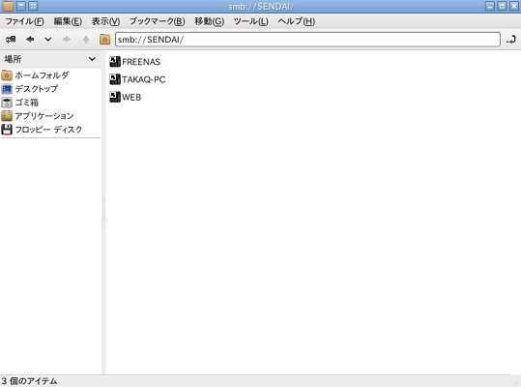Select the TAKAQ-PC network computer

click(137, 79)
